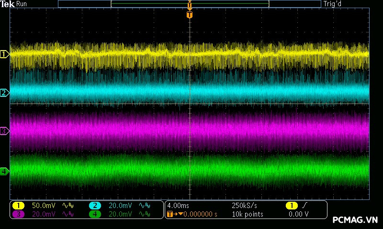Click the cyan channel 2 ground marker
Image resolution: width=383 pixels, height=229 pixels.
[x=4, y=93]
